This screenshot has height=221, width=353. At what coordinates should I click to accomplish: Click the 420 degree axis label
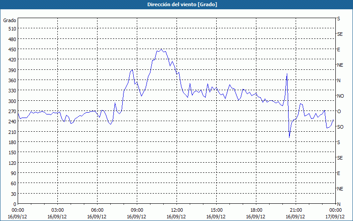12,60
